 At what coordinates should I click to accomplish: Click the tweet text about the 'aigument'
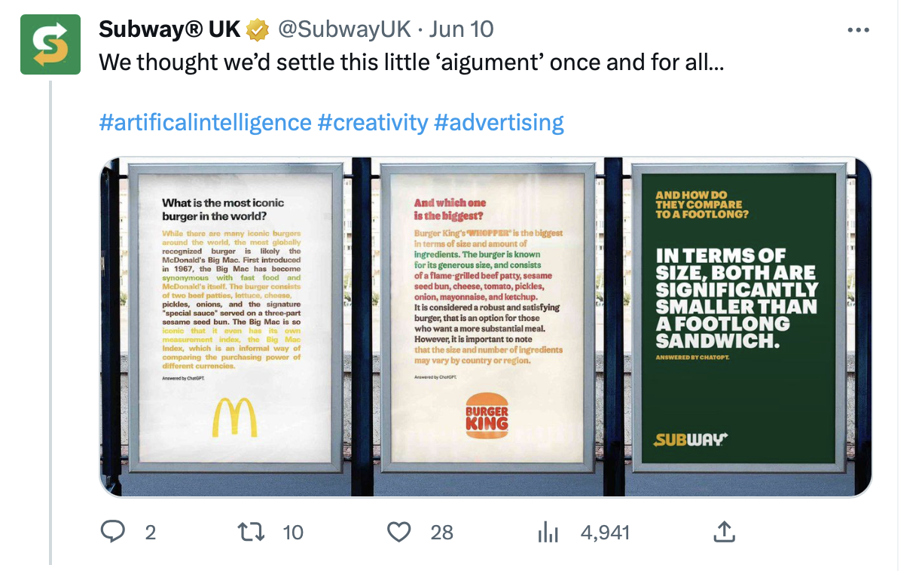point(411,61)
